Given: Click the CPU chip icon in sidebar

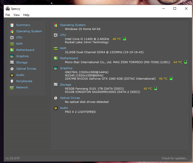Looking at the screenshot, I should (x=12, y=38).
